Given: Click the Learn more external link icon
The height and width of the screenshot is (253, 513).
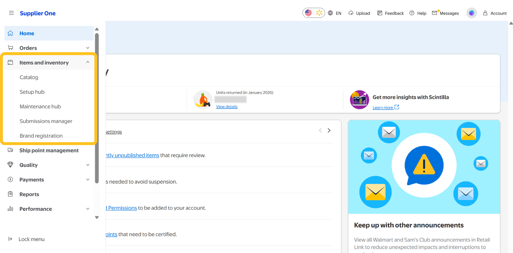Looking at the screenshot, I should [397, 107].
